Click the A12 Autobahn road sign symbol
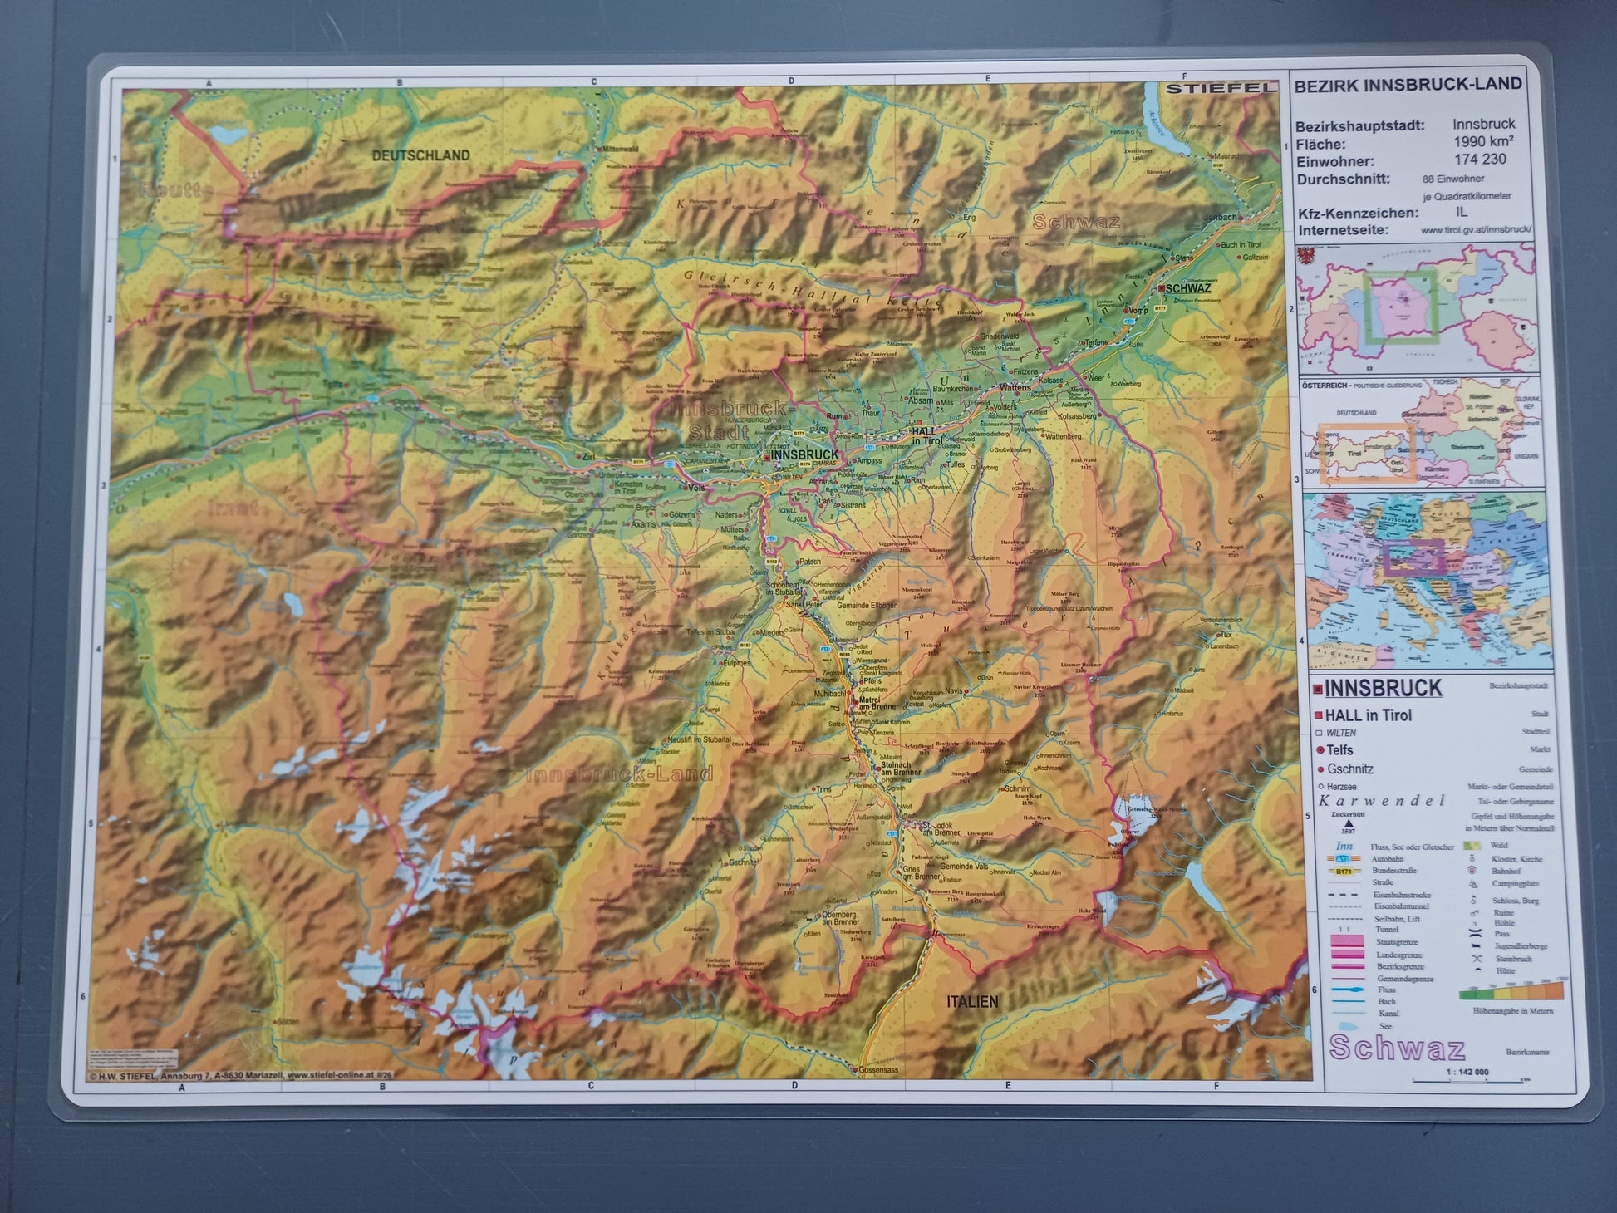Image resolution: width=1617 pixels, height=1213 pixels. pos(1343,858)
